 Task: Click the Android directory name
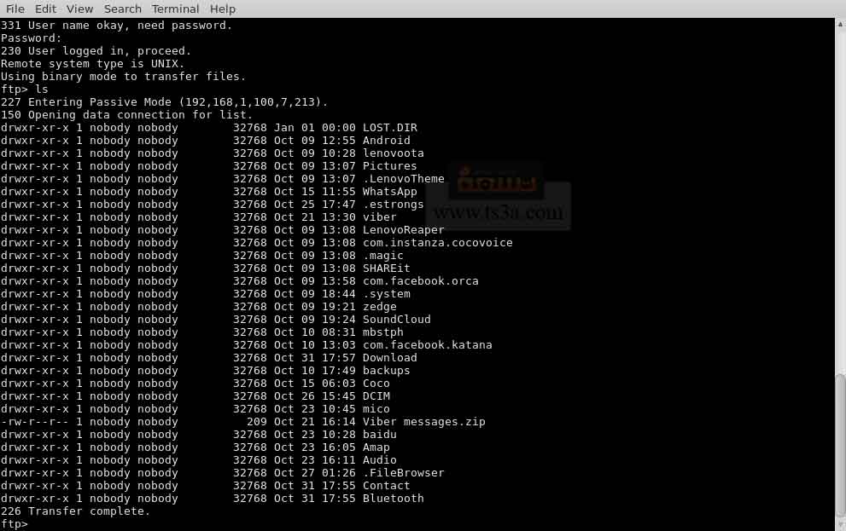click(x=387, y=141)
